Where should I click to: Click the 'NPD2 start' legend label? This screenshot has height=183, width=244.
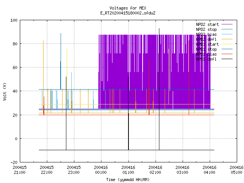pyautogui.click(x=207, y=24)
